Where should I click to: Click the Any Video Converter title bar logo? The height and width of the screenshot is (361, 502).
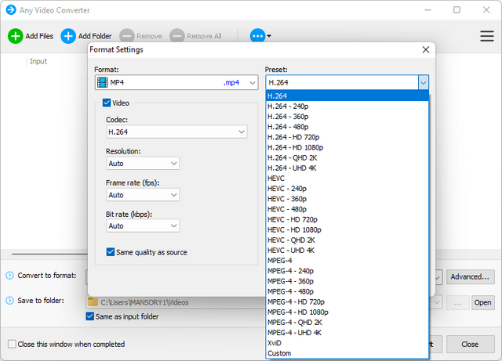[11, 10]
